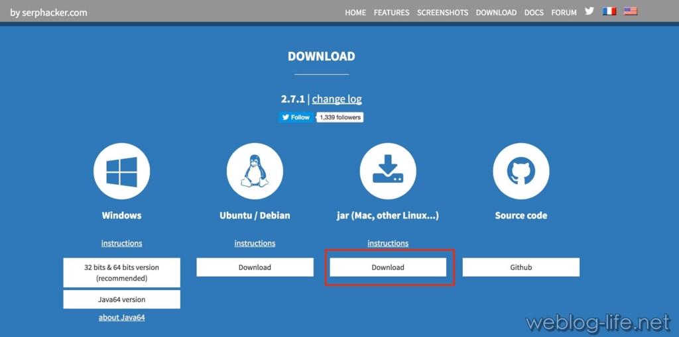Click the Linux penguin circle icon
This screenshot has height=337, width=679.
[255, 171]
